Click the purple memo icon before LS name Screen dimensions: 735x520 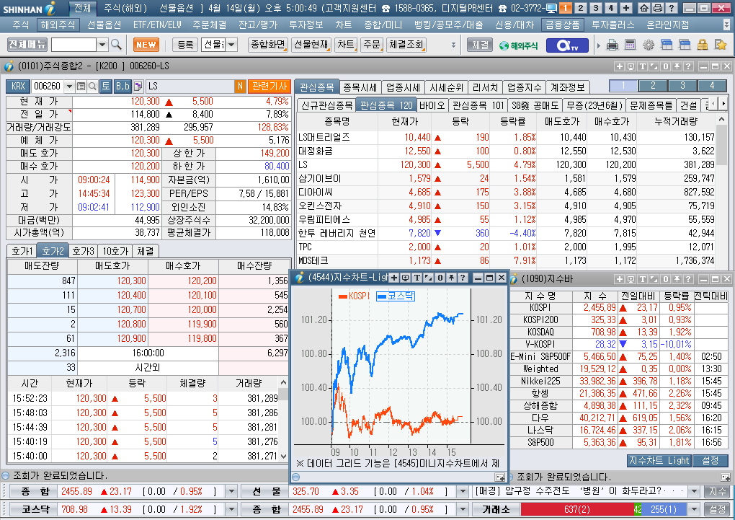point(138,87)
